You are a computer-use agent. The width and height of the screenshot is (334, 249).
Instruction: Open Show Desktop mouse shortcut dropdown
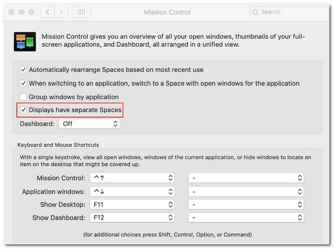click(x=246, y=204)
